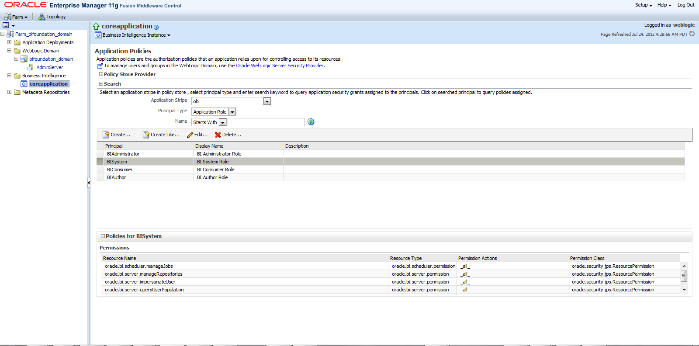The image size is (699, 346).
Task: Open the Principal Type dropdown
Action: pyautogui.click(x=232, y=112)
